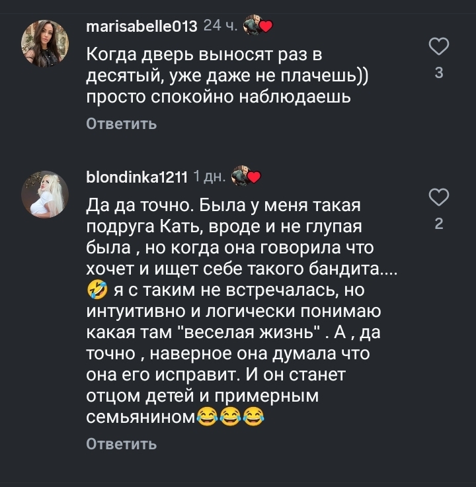476x487 pixels.
Task: Reply to marisabelle013 via Ответить
Action: click(122, 124)
